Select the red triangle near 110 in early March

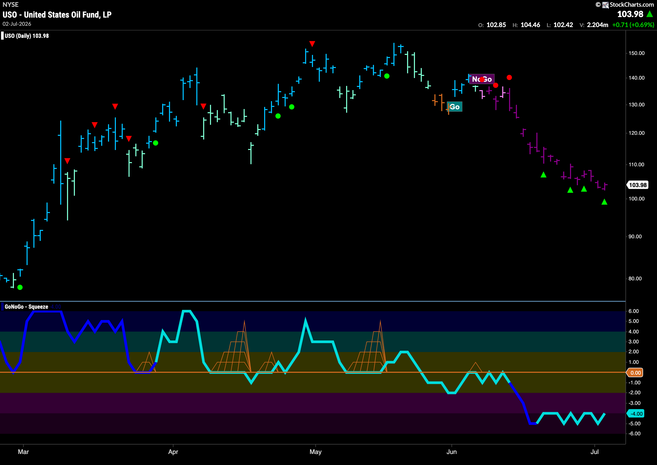pos(67,161)
